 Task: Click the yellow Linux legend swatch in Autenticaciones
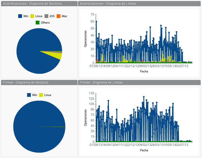tap(32, 16)
